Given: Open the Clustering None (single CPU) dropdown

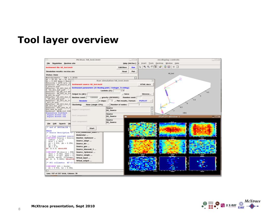Looking at the screenshot, I should click(x=96, y=105).
